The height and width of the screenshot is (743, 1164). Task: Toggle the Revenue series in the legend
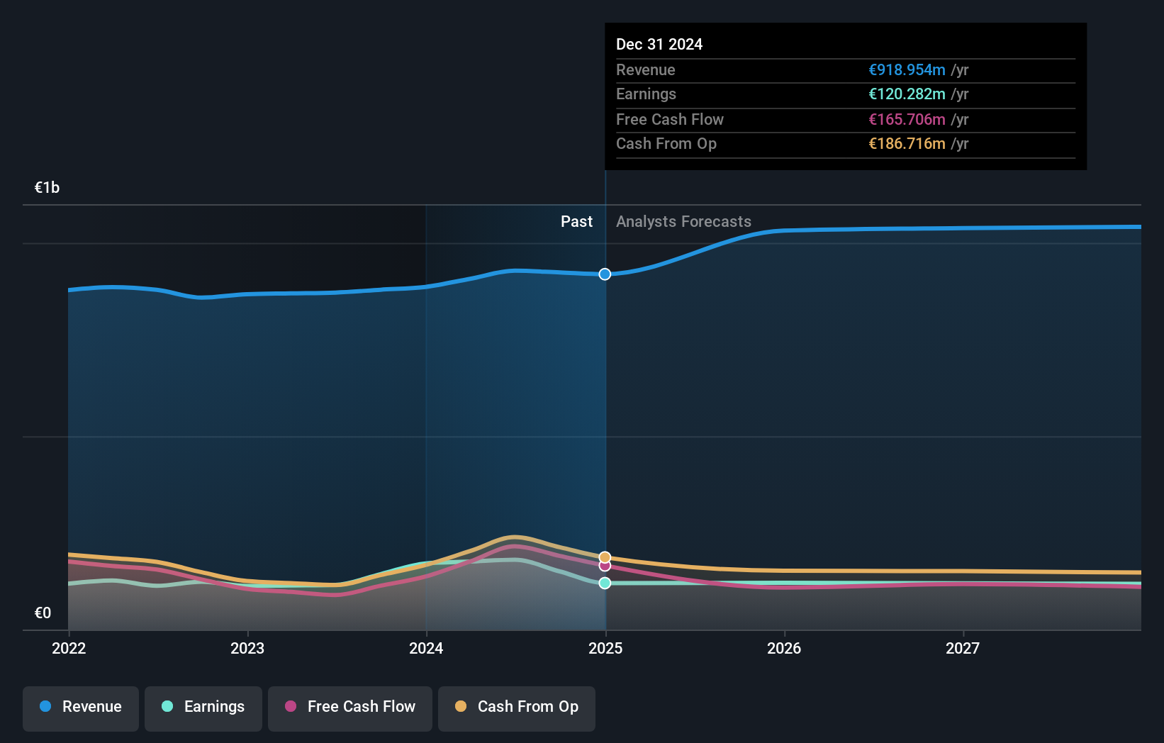(80, 708)
